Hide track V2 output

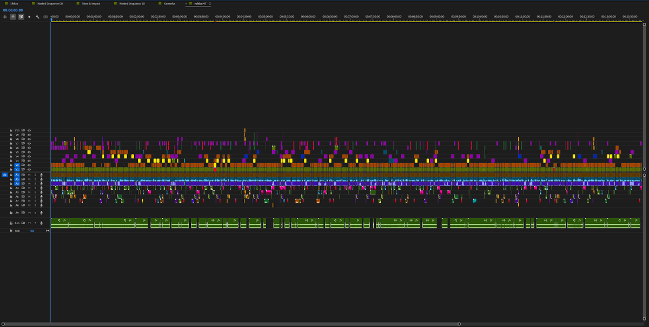click(x=29, y=165)
